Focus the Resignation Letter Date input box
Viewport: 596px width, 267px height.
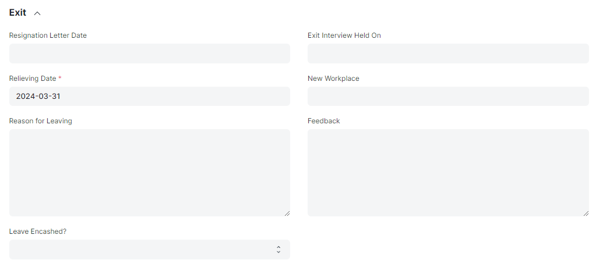tap(149, 54)
